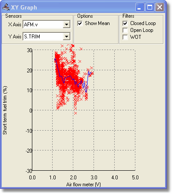Image resolution: width=172 pixels, height=194 pixels.
Task: Click the X Axis label
Action: coord(15,25)
